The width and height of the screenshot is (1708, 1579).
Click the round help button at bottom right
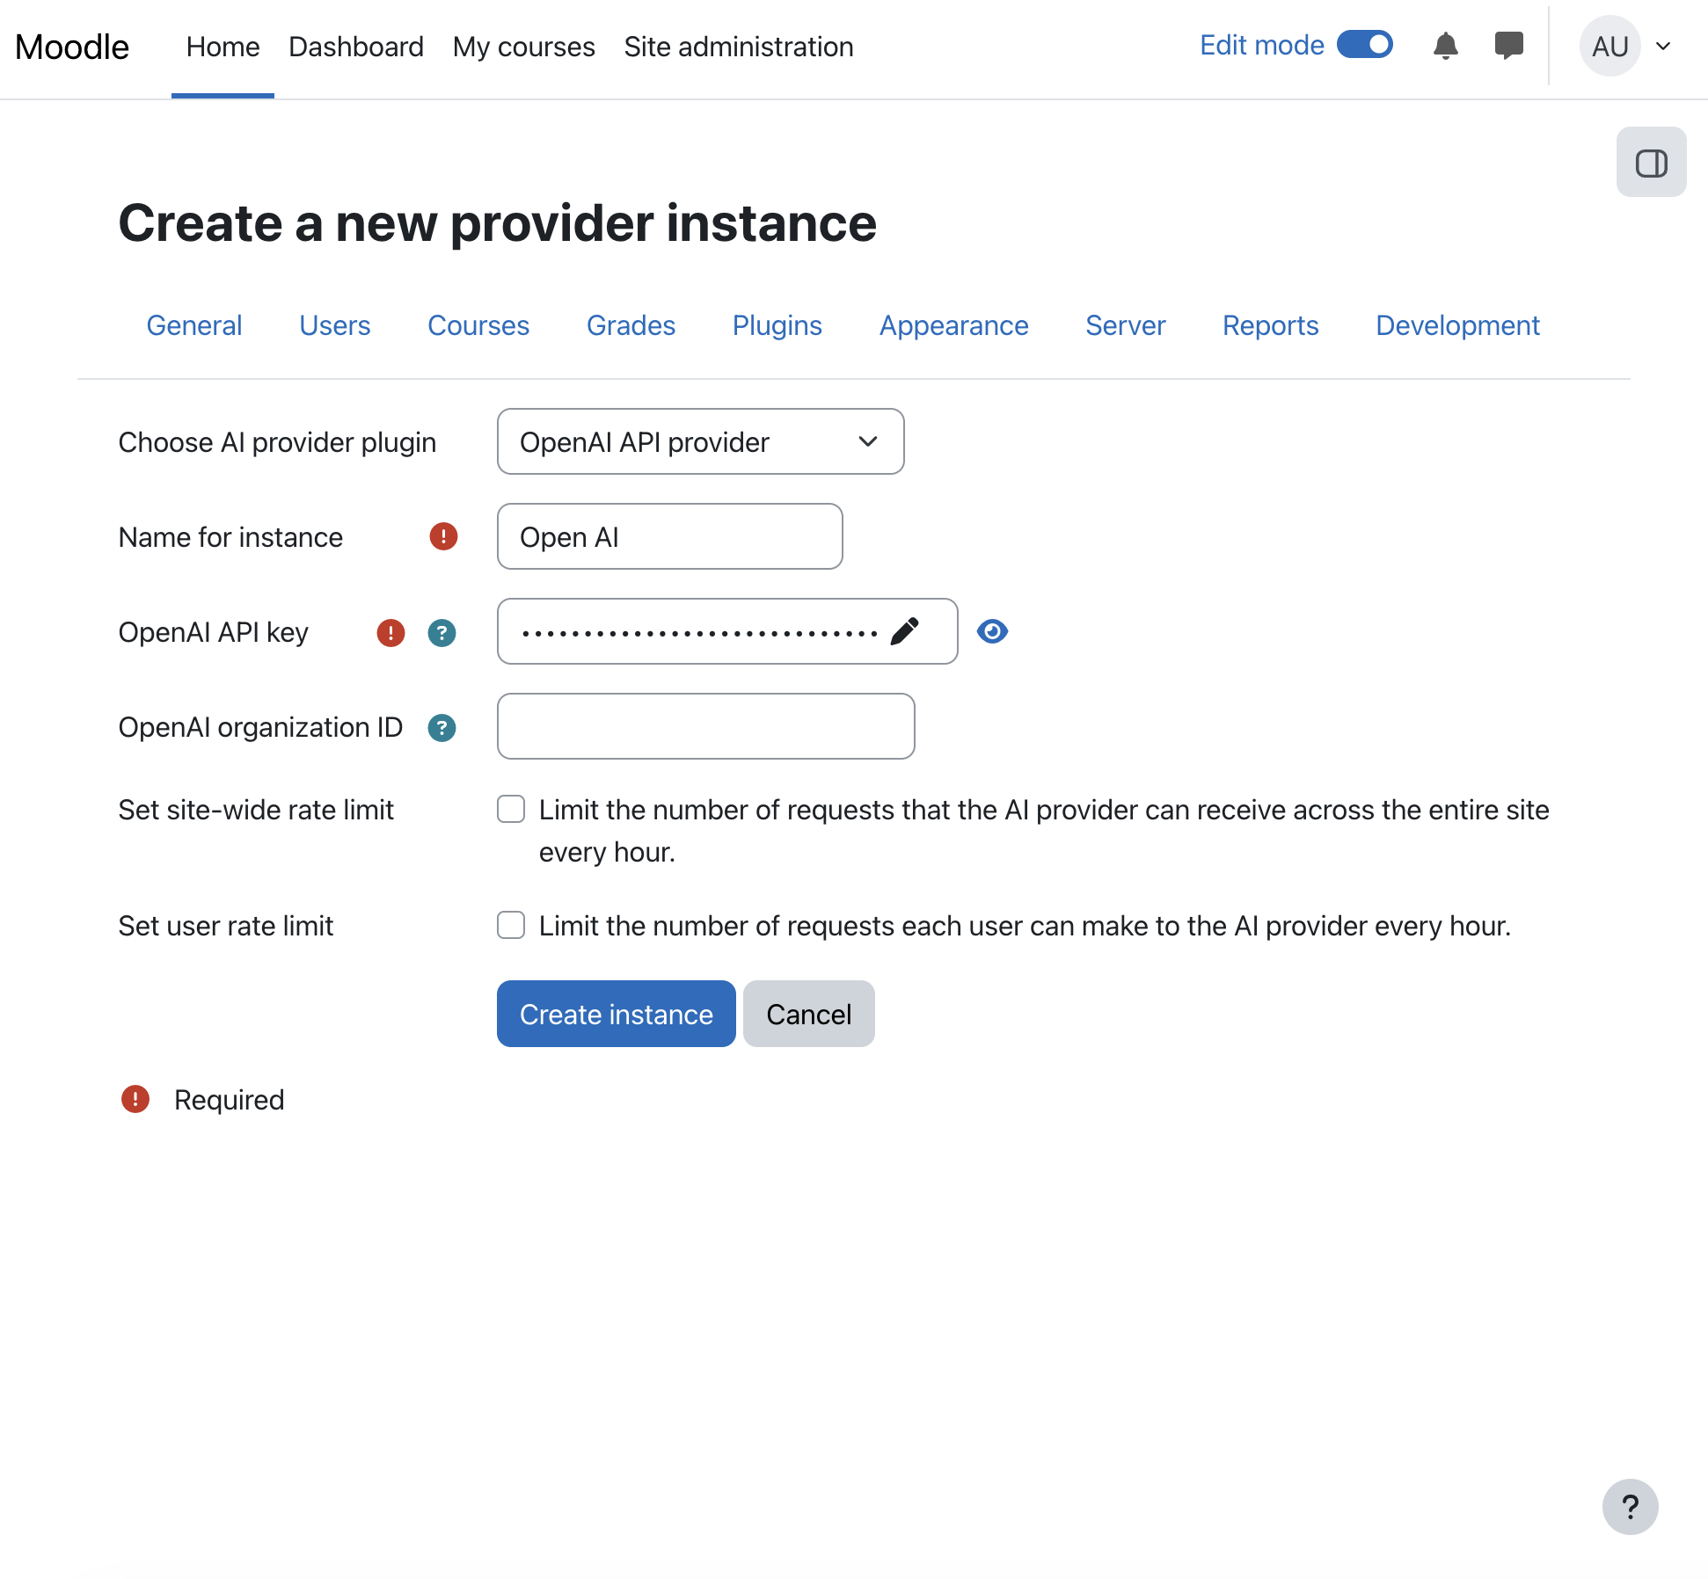tap(1630, 1506)
